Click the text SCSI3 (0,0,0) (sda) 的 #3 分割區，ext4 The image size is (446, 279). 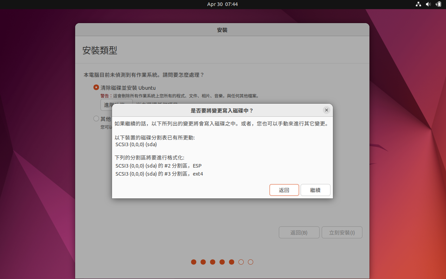pos(159,174)
